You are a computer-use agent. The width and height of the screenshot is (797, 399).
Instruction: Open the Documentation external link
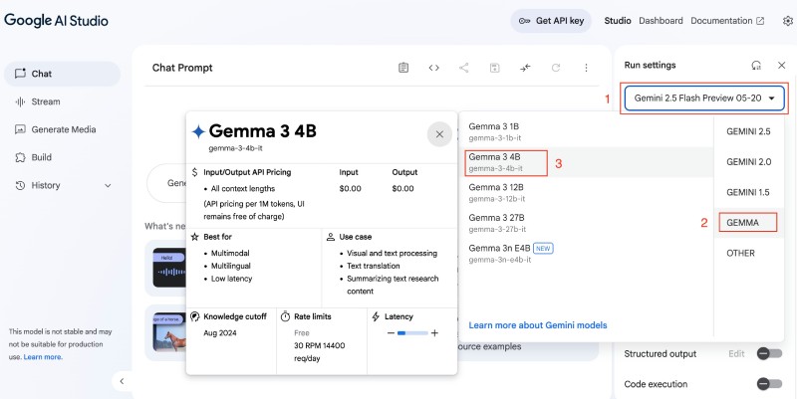(727, 21)
